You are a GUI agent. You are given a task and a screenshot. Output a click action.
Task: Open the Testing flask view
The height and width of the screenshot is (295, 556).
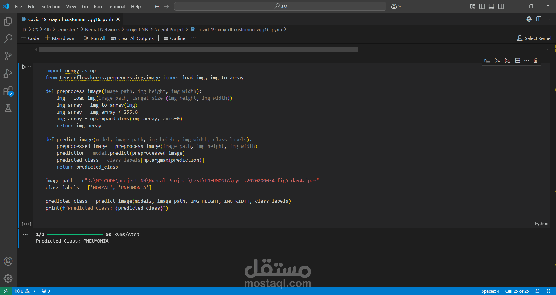point(8,108)
